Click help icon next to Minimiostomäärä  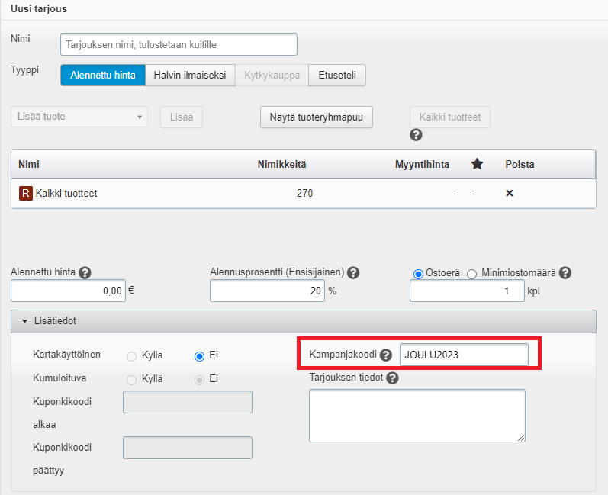[x=565, y=273]
